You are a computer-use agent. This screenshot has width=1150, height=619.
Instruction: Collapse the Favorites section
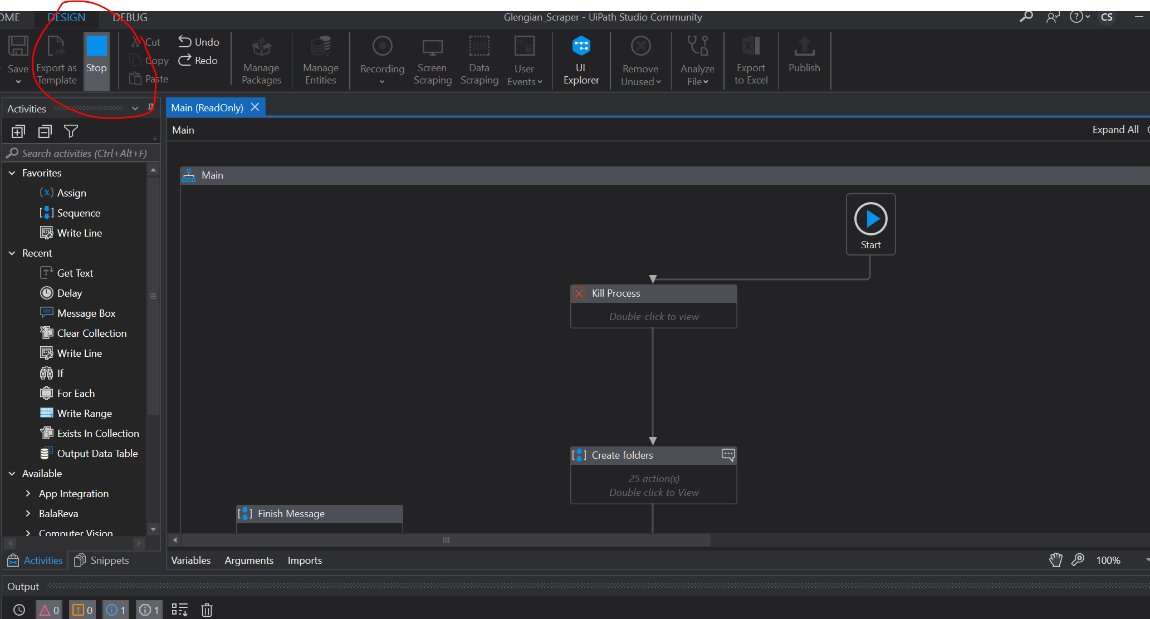click(12, 173)
